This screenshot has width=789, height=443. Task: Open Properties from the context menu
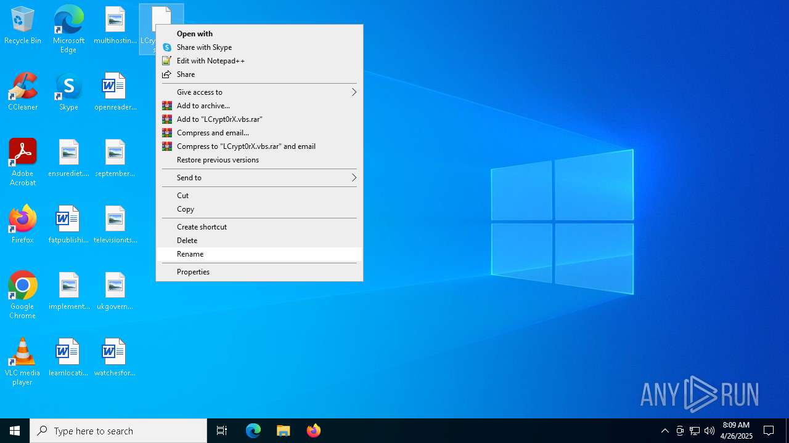coord(260,272)
